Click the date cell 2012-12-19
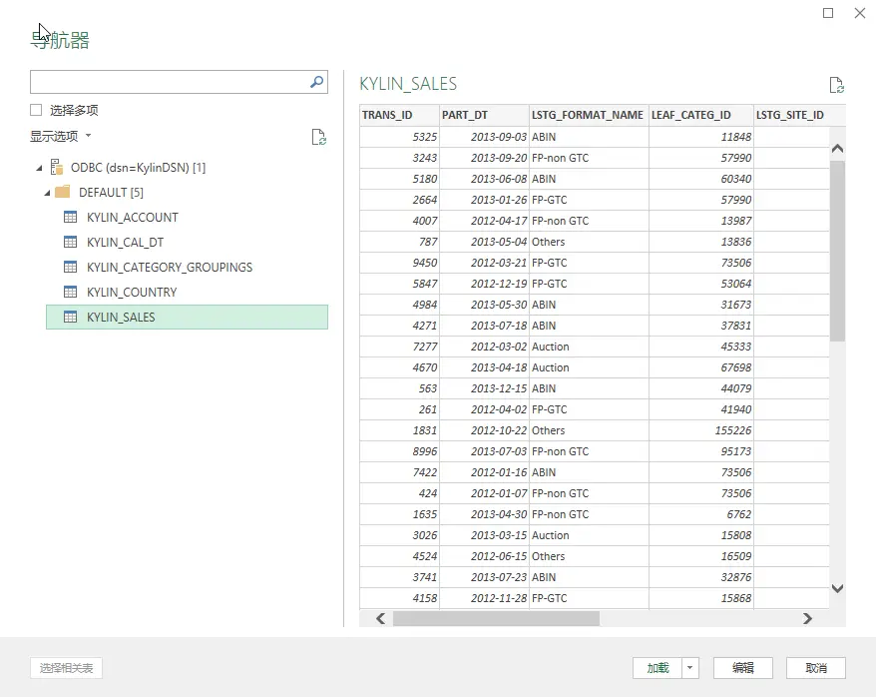This screenshot has width=876, height=697. (x=484, y=284)
